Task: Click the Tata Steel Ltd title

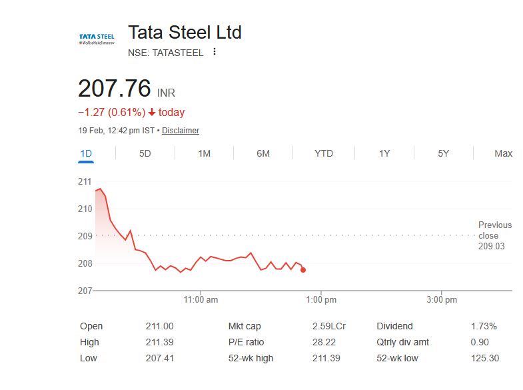Action: pos(185,32)
